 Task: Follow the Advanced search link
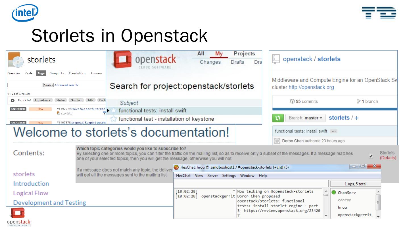66,85
